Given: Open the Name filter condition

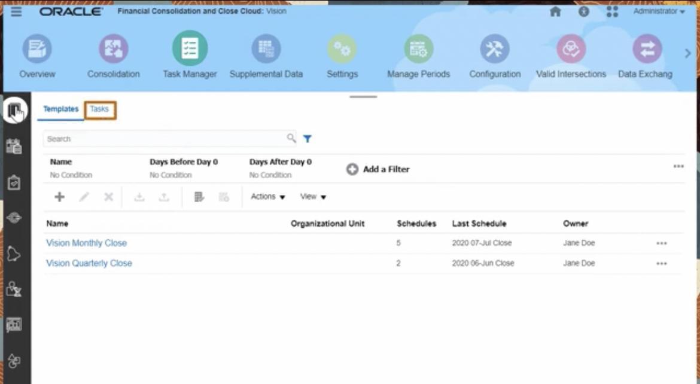Looking at the screenshot, I should click(x=71, y=168).
